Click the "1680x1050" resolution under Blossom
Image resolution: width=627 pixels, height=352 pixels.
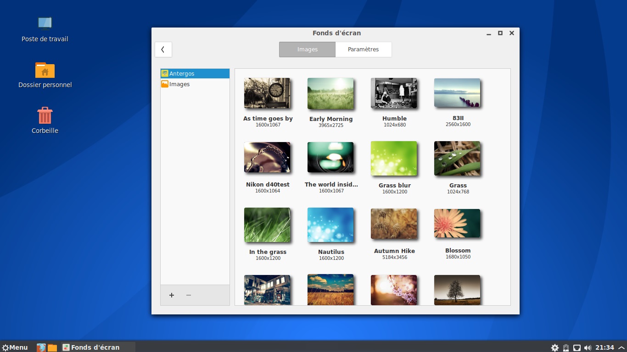458,257
